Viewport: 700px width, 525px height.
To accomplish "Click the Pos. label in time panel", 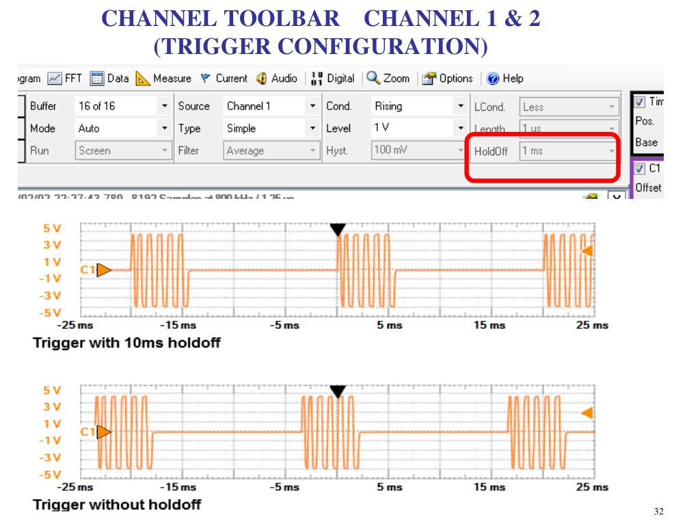I will [645, 121].
